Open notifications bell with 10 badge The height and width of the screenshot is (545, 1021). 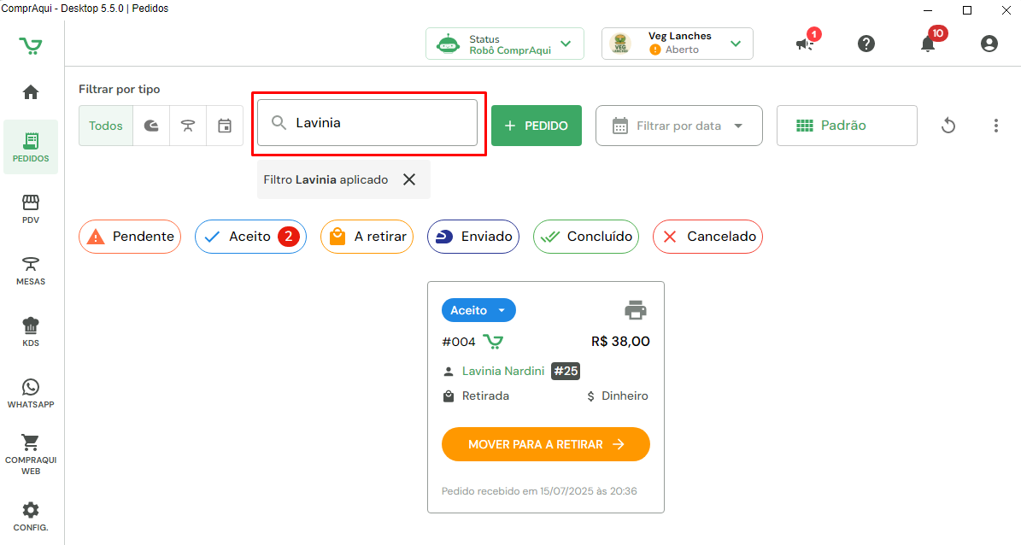coord(928,44)
